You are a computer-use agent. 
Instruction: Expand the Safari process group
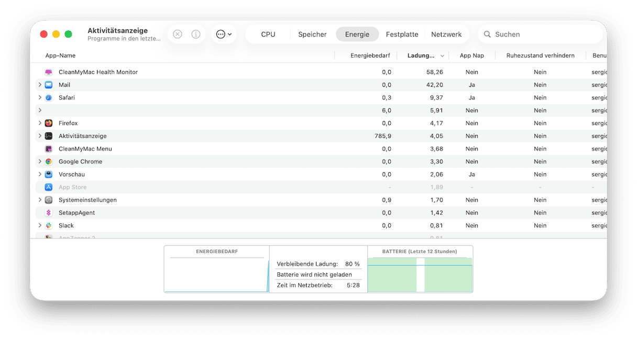(x=40, y=98)
